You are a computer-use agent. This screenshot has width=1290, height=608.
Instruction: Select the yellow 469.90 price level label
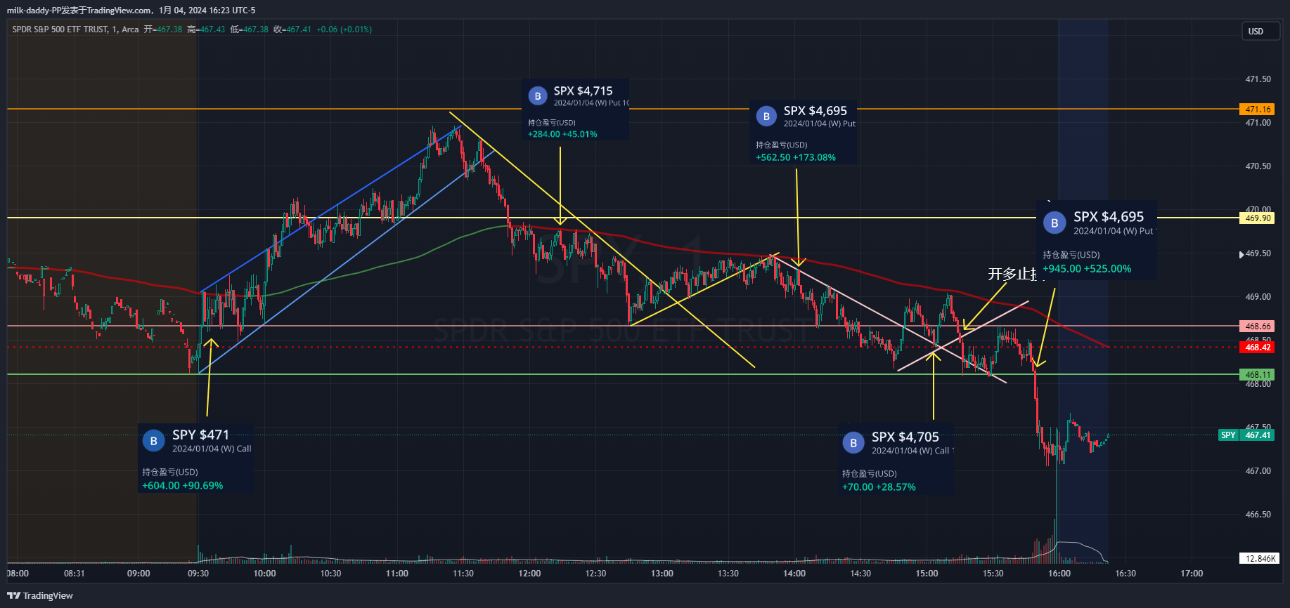coord(1257,218)
